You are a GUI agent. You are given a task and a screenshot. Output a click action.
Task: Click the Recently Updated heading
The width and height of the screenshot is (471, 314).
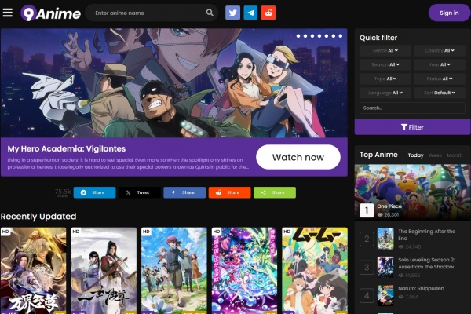[38, 217]
